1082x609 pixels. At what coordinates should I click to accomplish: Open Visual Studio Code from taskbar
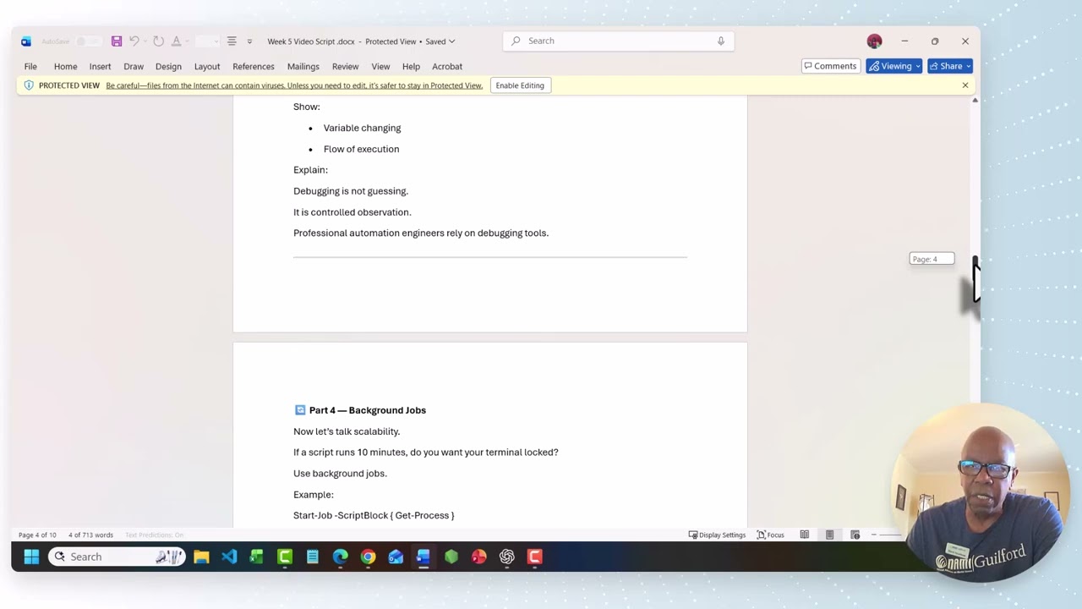pos(229,557)
